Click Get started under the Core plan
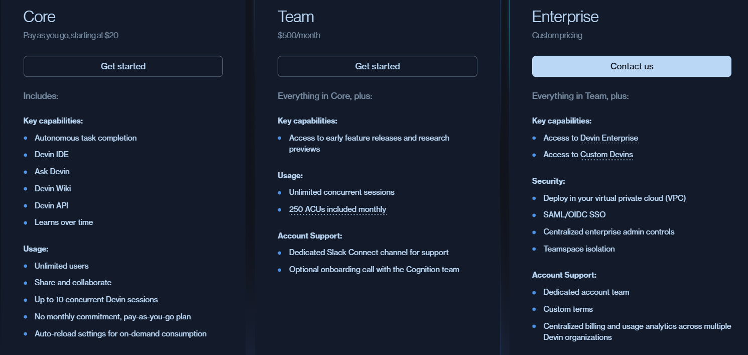The image size is (748, 355). [123, 66]
